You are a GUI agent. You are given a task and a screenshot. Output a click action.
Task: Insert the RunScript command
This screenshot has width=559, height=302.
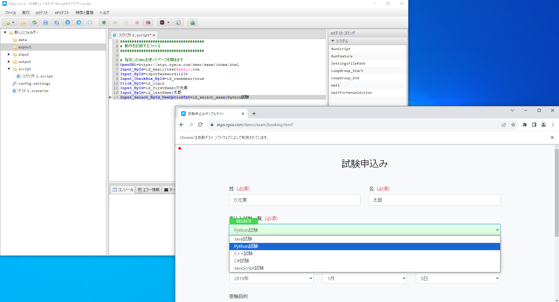pos(341,49)
